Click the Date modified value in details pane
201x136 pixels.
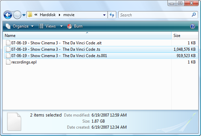click(x=109, y=115)
